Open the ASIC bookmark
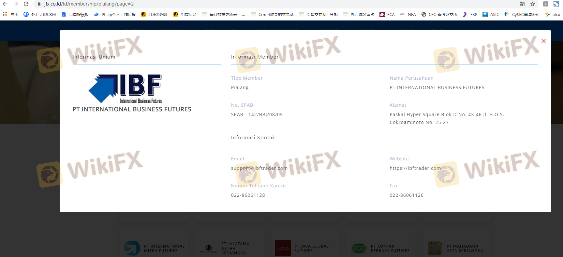The width and height of the screenshot is (563, 257). click(491, 14)
